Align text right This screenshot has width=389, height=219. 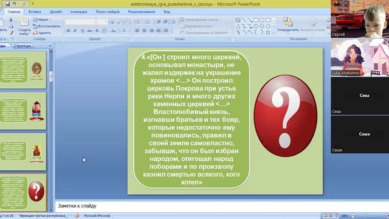(x=151, y=30)
